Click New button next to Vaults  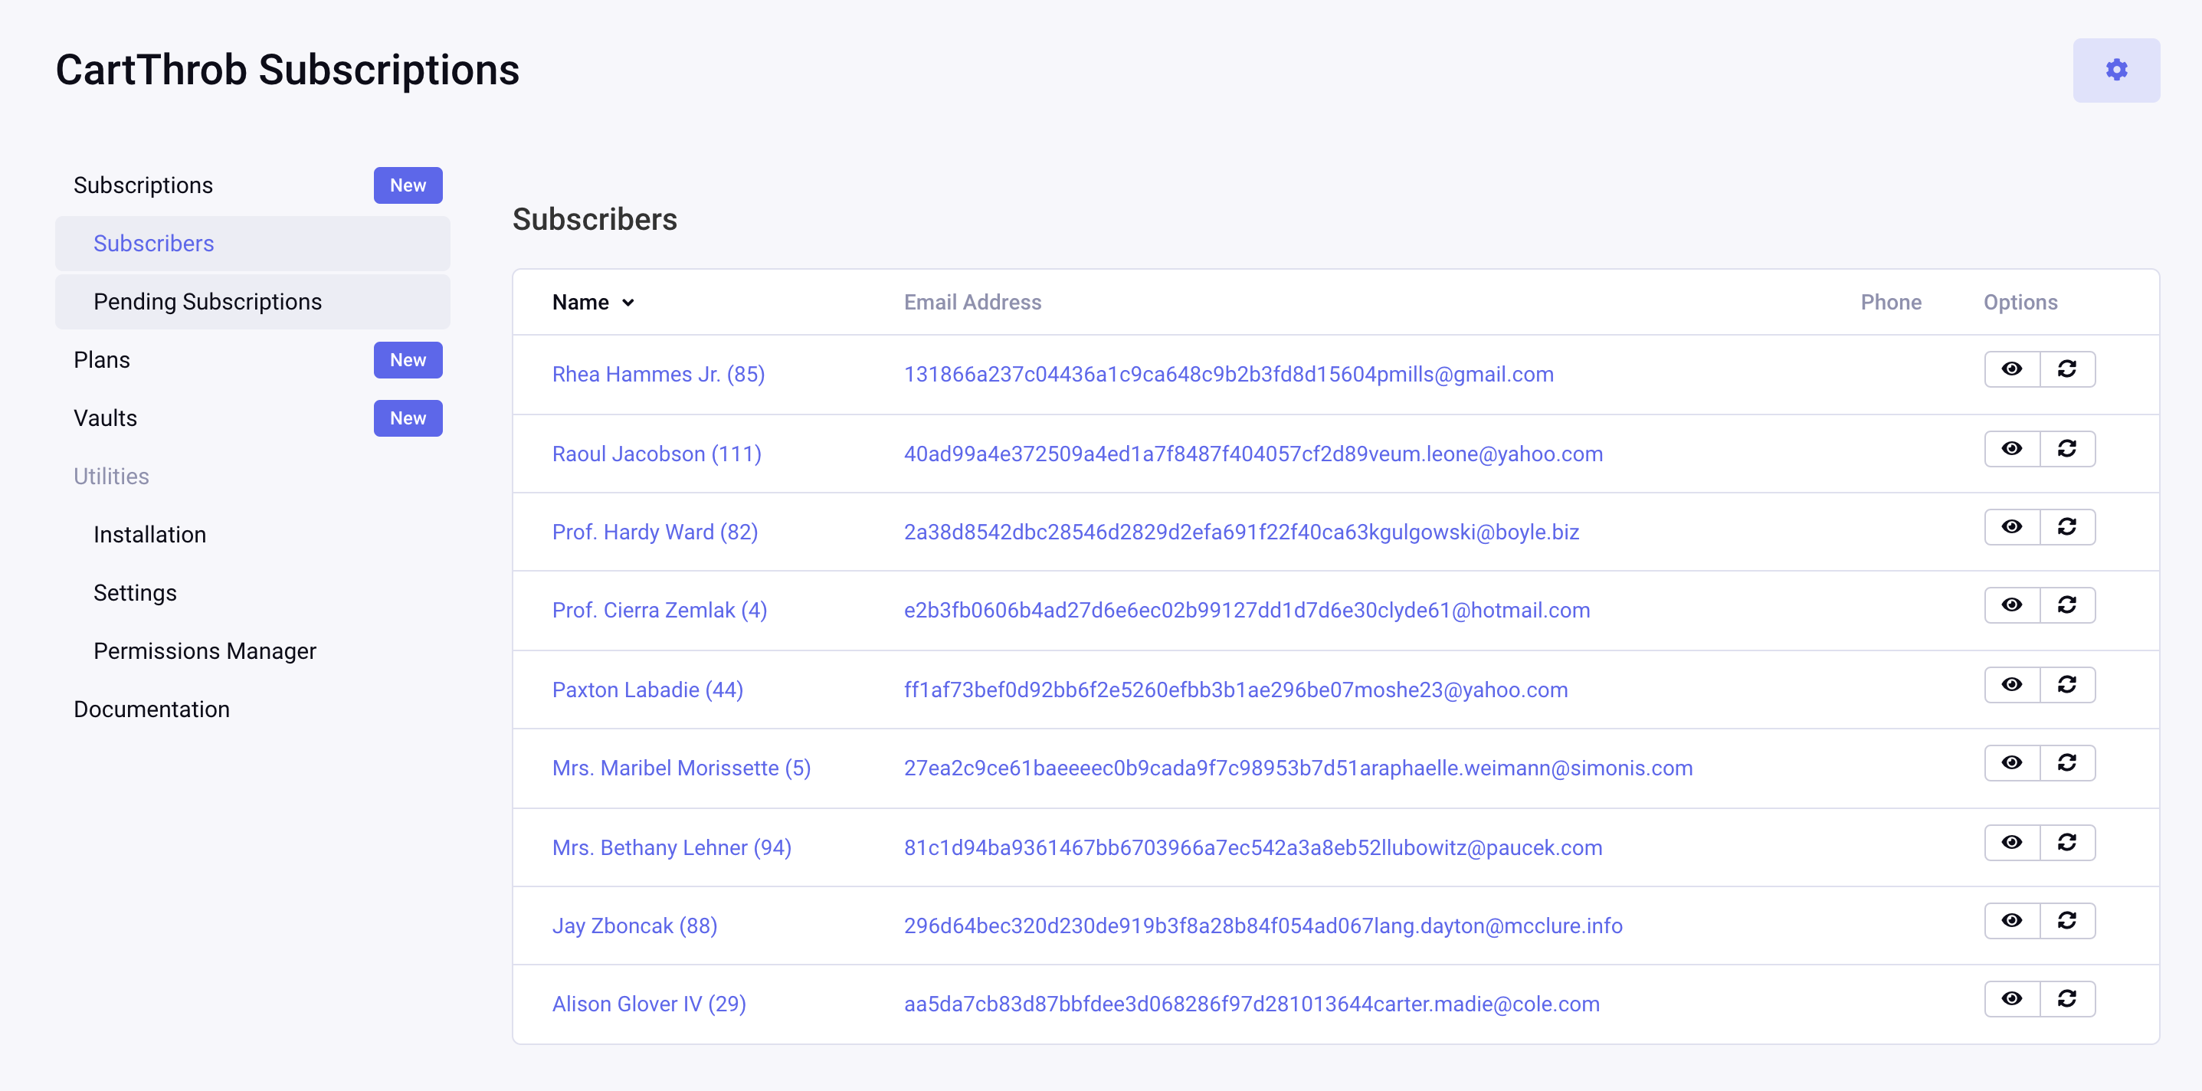pos(408,418)
